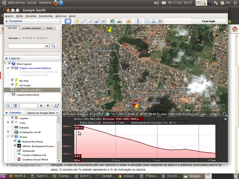Enable the Shipwrecks layer checkbox
The image size is (239, 179).
[15, 151]
